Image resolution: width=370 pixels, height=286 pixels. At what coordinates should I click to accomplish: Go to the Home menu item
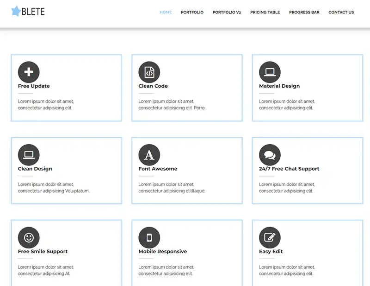coord(166,13)
